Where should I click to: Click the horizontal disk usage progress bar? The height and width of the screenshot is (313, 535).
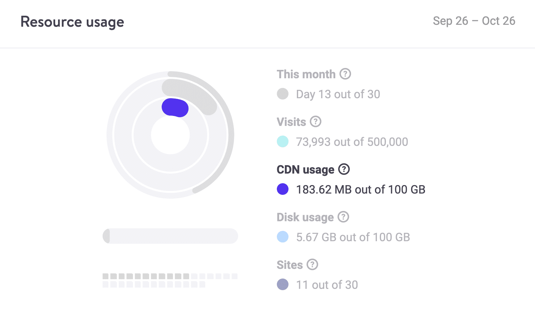pos(170,236)
